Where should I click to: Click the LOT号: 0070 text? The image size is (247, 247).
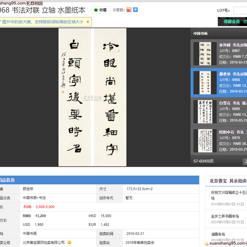click(x=230, y=138)
